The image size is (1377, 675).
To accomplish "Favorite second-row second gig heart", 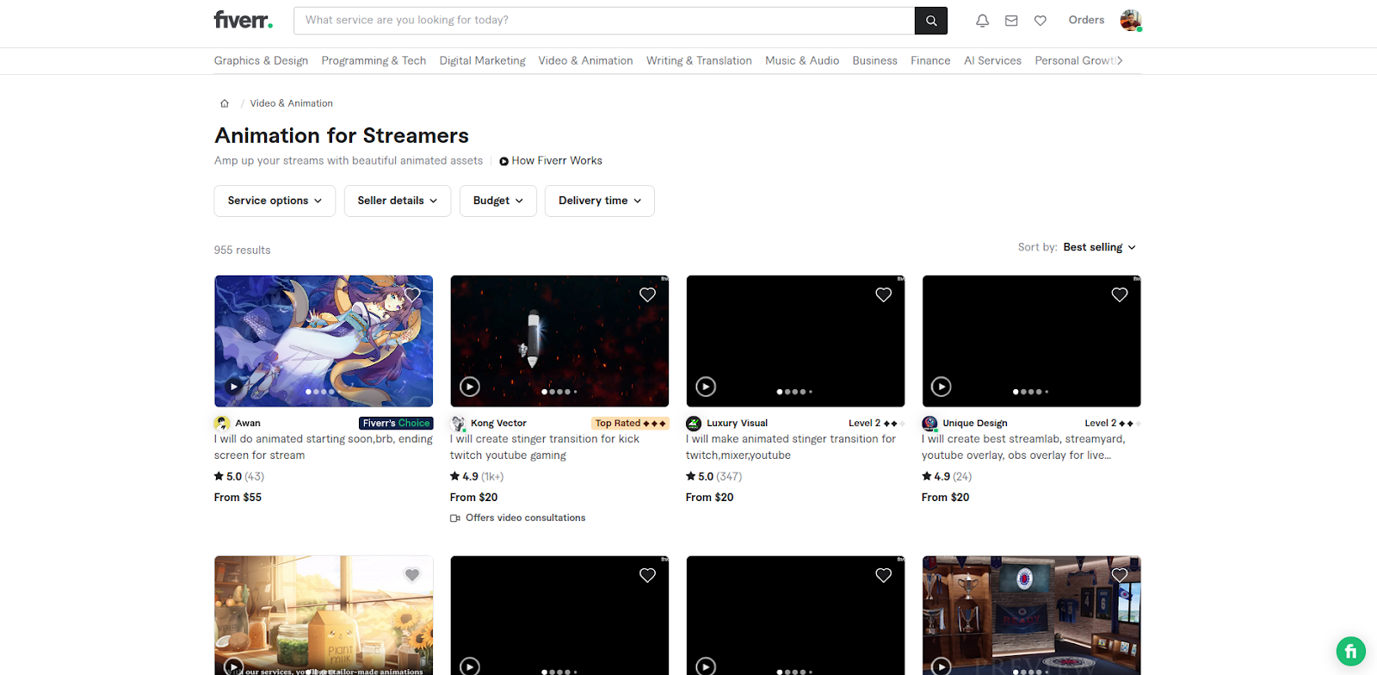I will [648, 575].
